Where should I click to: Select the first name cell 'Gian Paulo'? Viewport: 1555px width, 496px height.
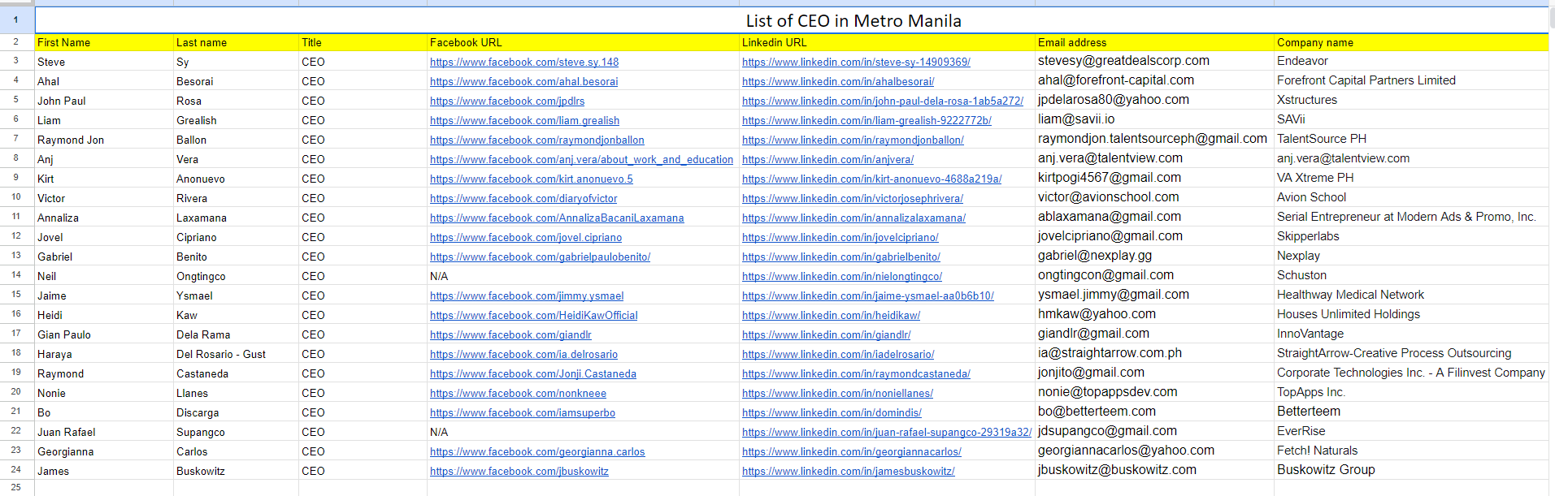(104, 334)
